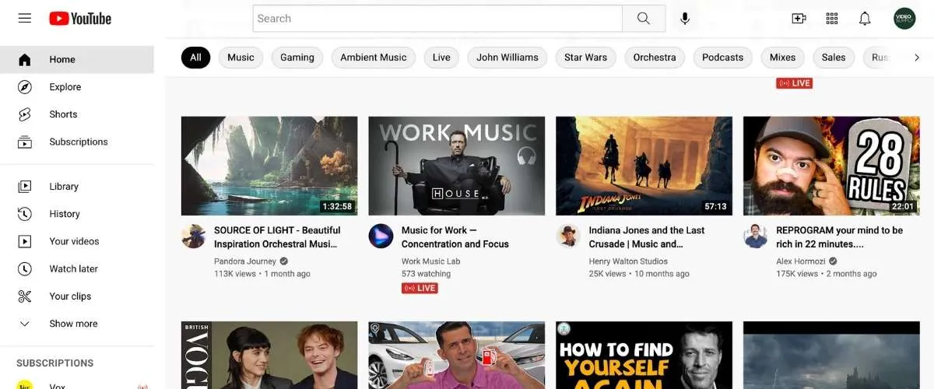
Task: Click the Subscriptions sidebar icon
Action: tap(25, 142)
